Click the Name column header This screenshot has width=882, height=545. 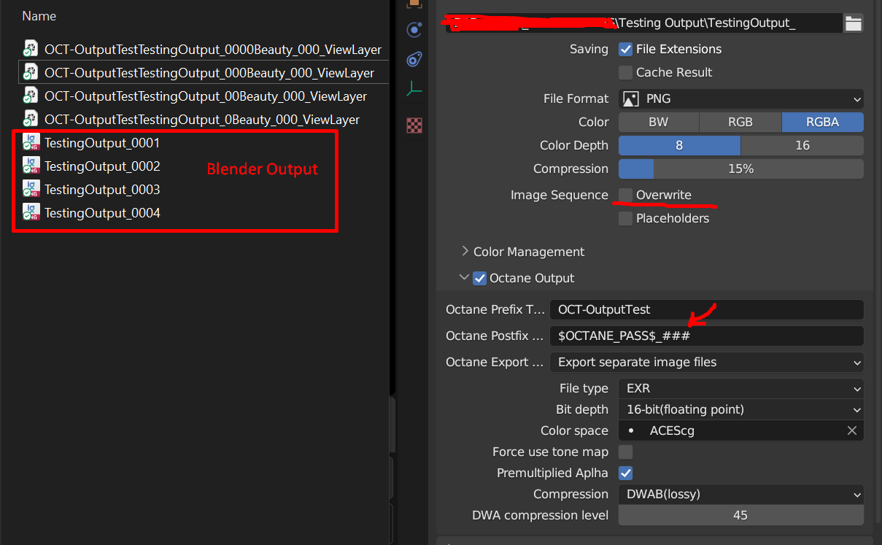[39, 16]
